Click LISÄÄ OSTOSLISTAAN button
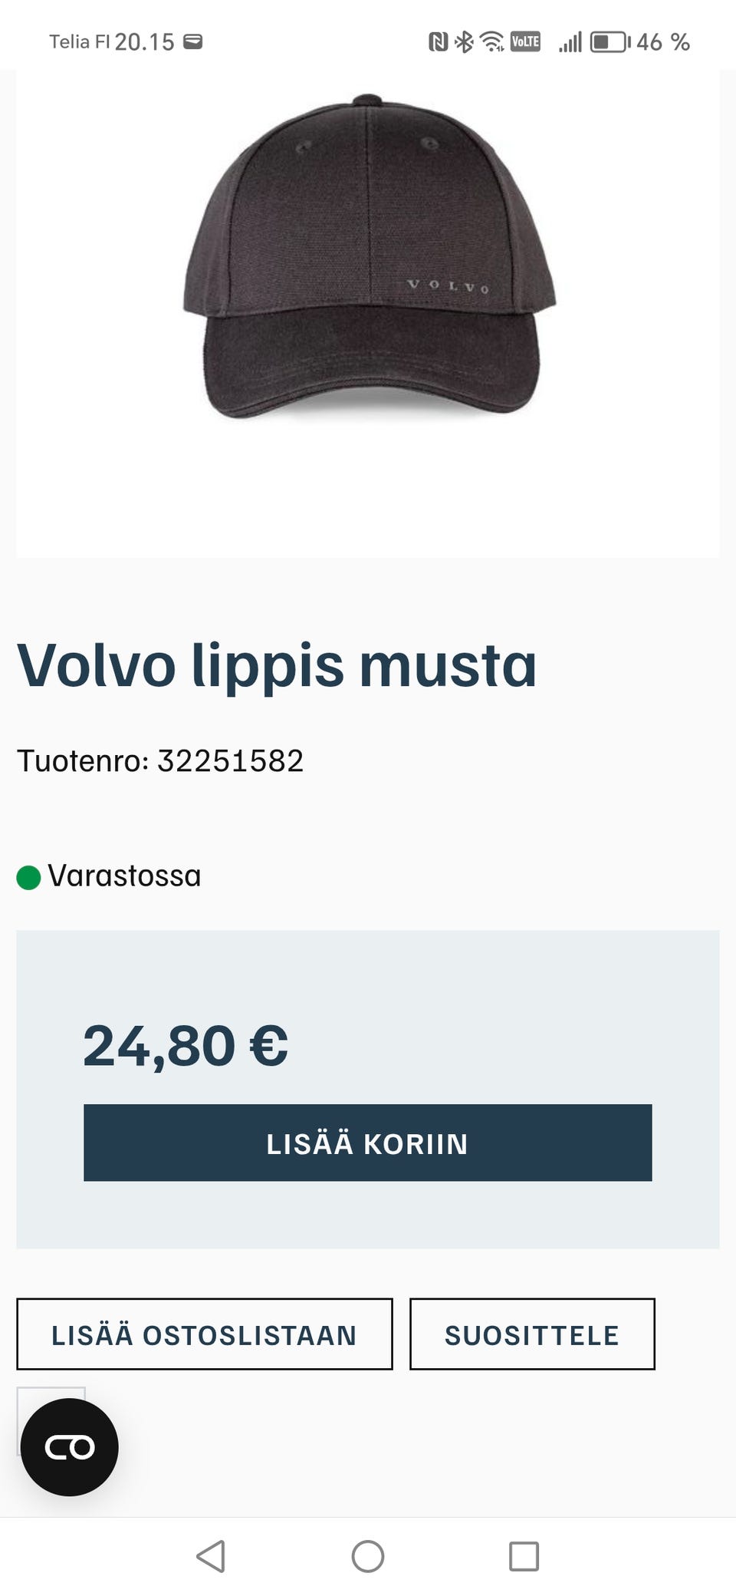The width and height of the screenshot is (736, 1596). (x=204, y=1334)
